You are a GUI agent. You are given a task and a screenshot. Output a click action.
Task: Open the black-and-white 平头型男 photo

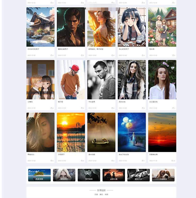[x=101, y=80]
